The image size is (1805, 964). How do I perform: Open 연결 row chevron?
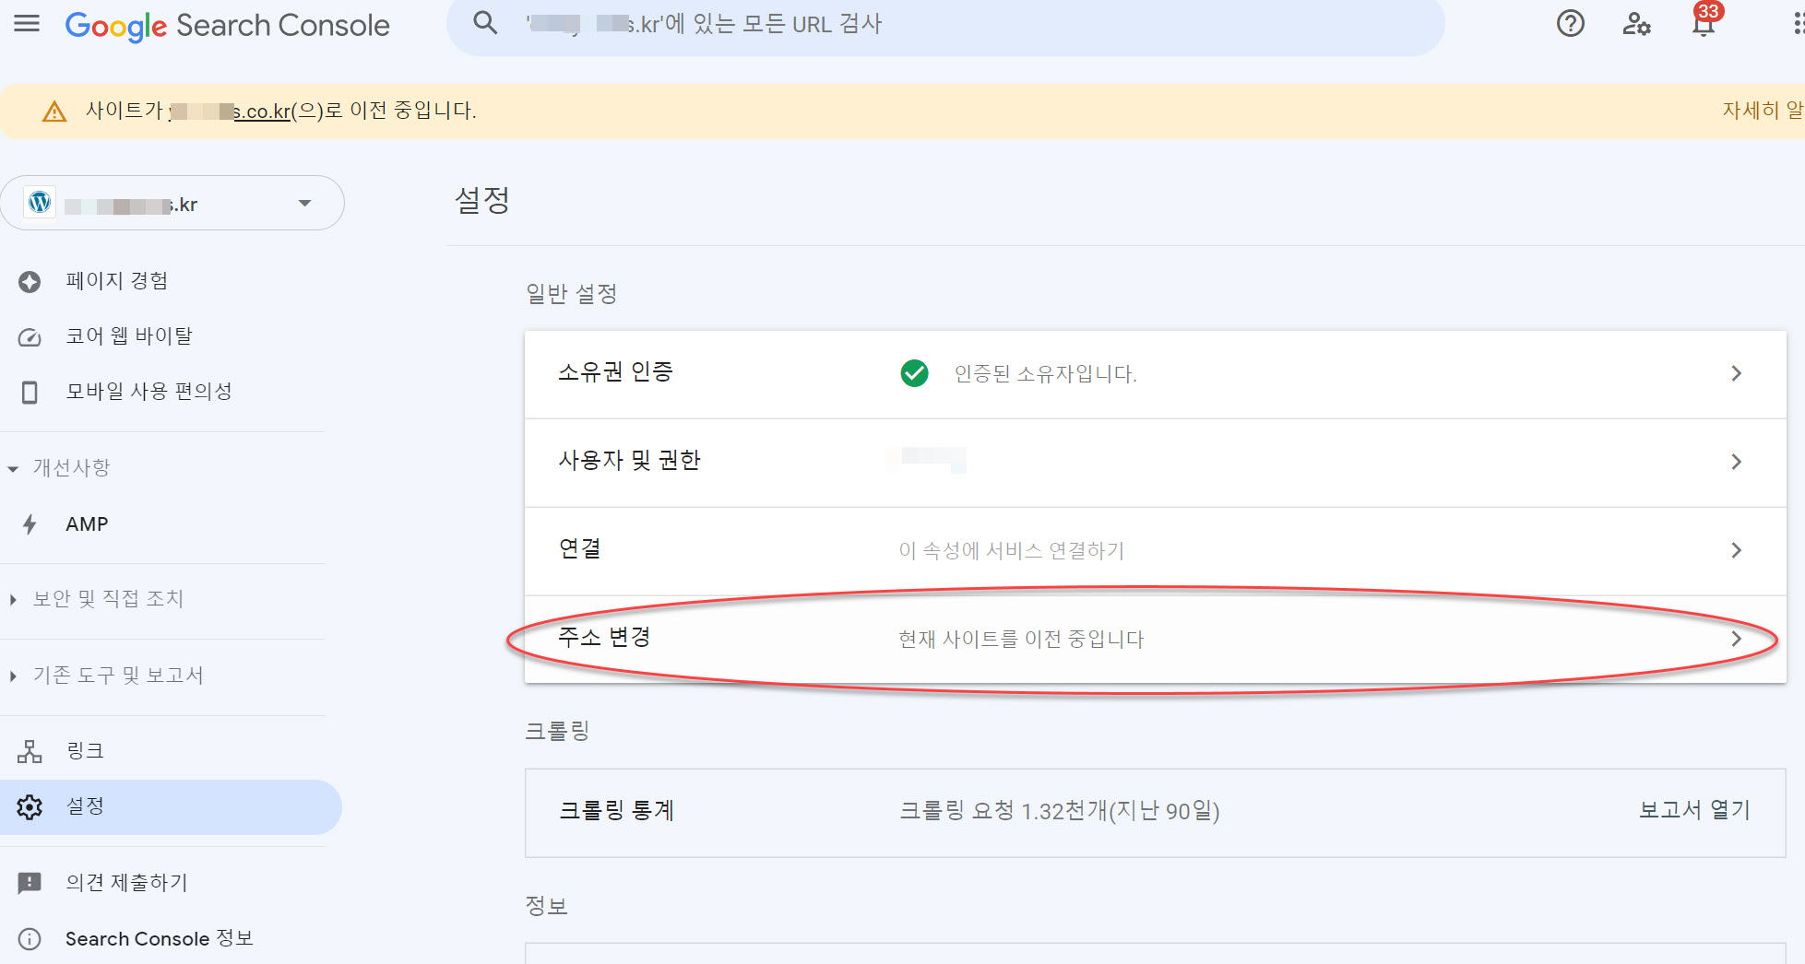1736,550
